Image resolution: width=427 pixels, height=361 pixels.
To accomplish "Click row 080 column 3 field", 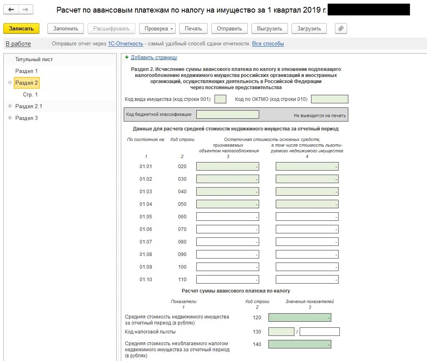I will tap(227, 241).
